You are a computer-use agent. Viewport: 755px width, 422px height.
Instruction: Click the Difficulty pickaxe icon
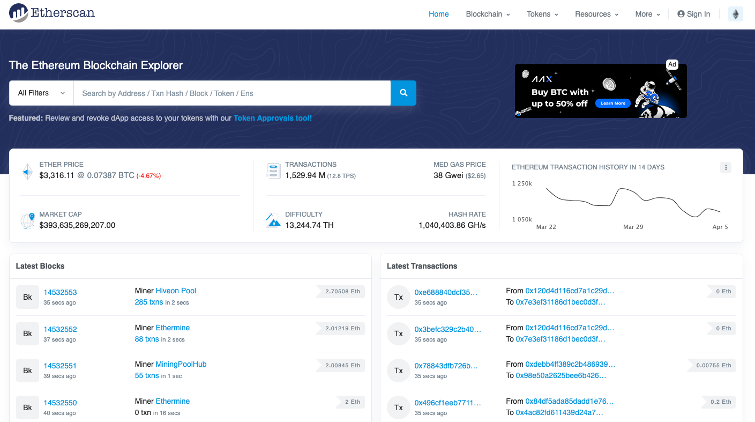[x=273, y=220]
